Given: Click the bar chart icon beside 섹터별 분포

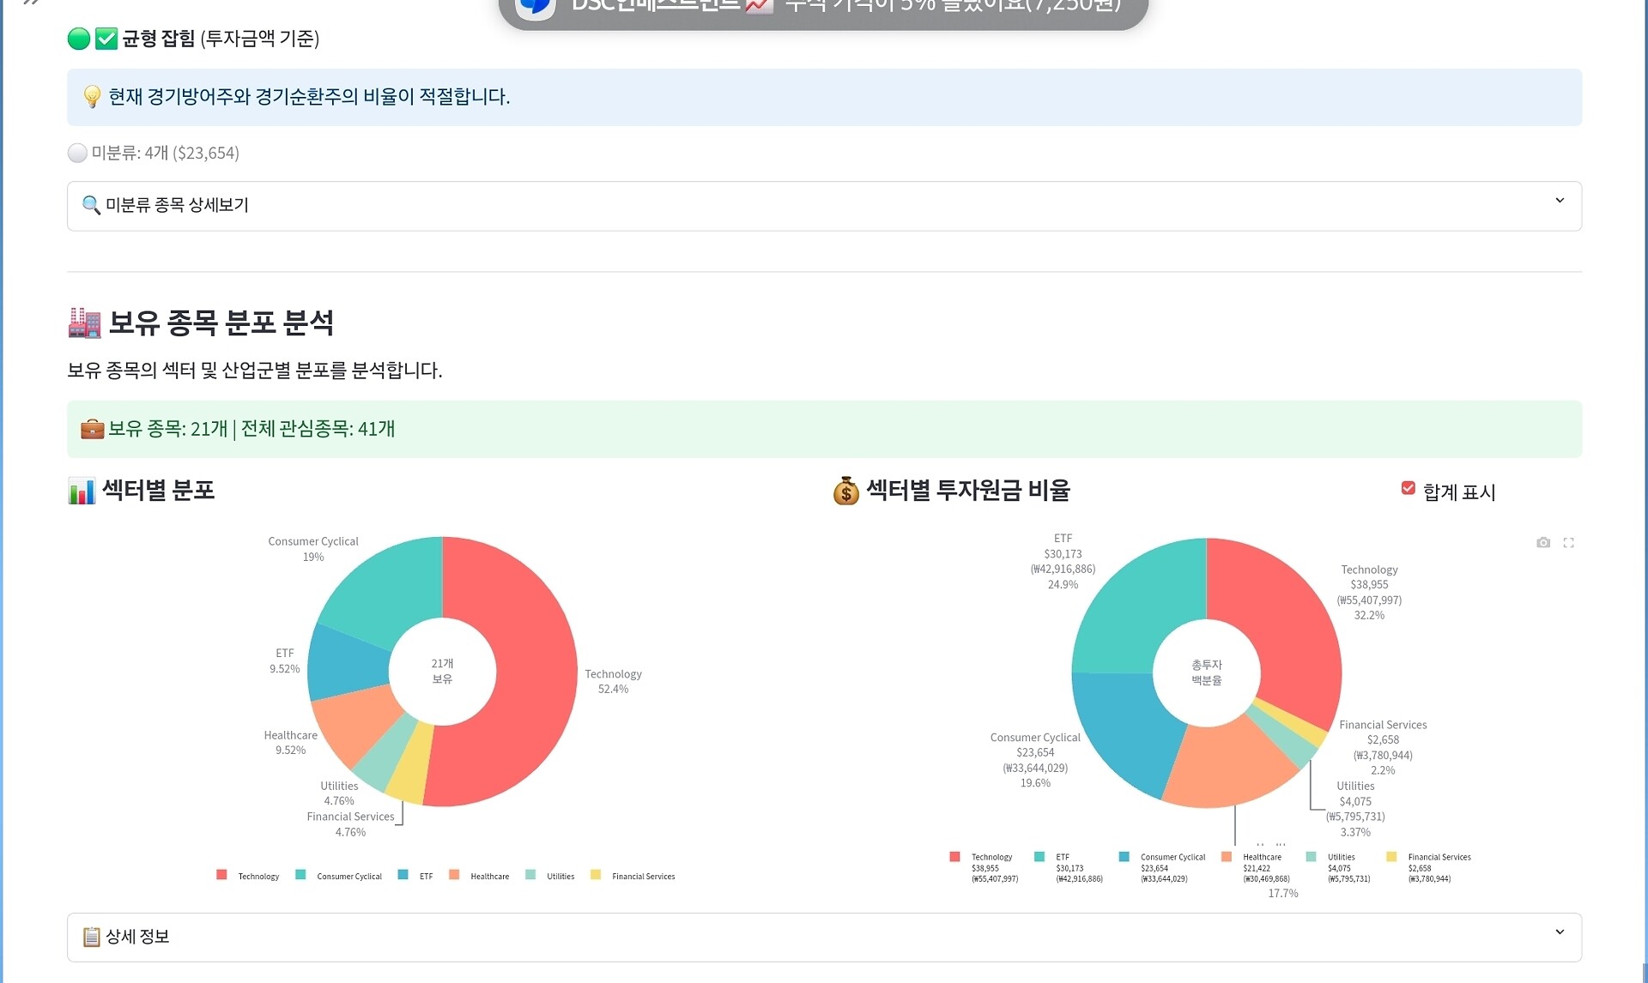Looking at the screenshot, I should tap(82, 491).
